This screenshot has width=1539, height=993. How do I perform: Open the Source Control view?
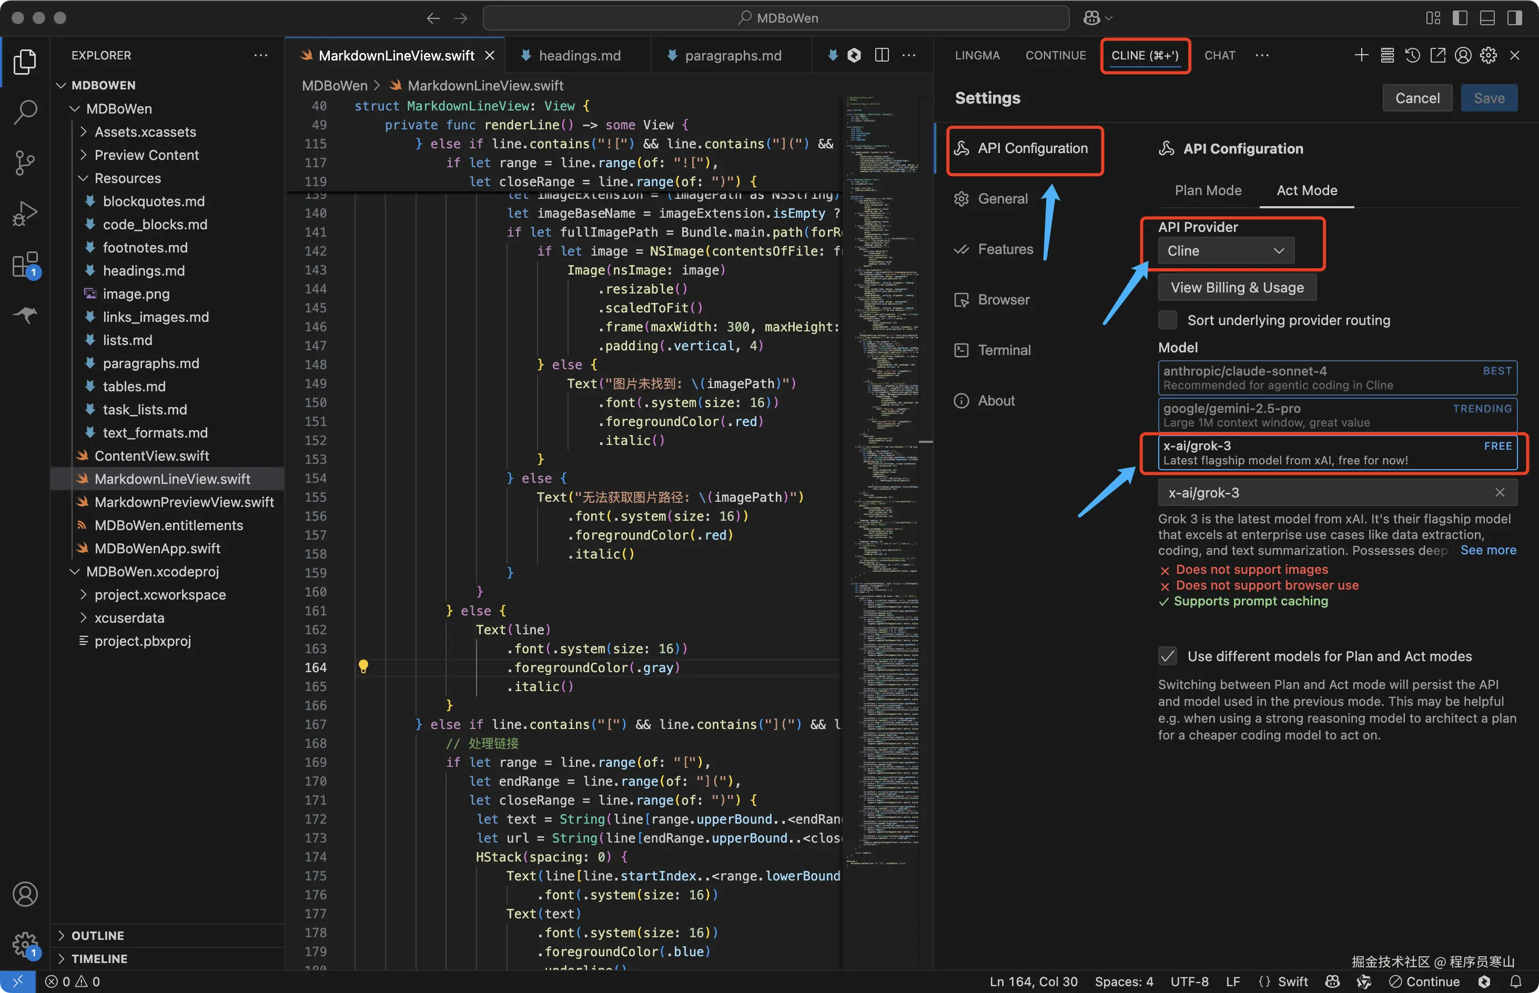click(x=25, y=163)
